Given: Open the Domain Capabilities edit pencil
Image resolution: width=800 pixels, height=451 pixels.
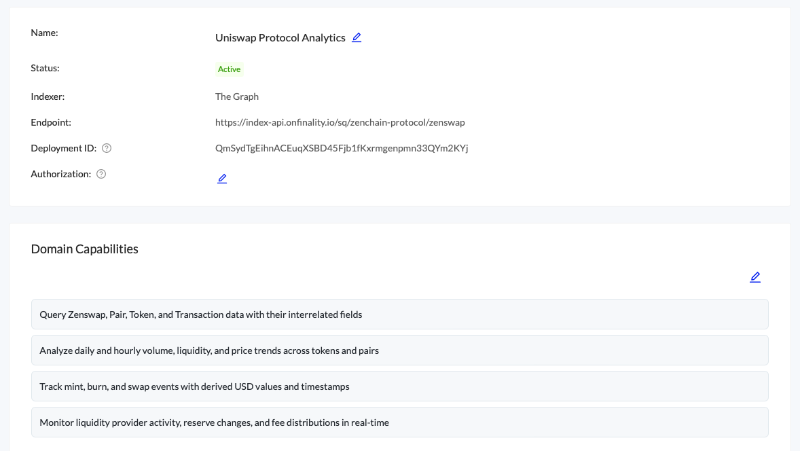Looking at the screenshot, I should (x=755, y=277).
